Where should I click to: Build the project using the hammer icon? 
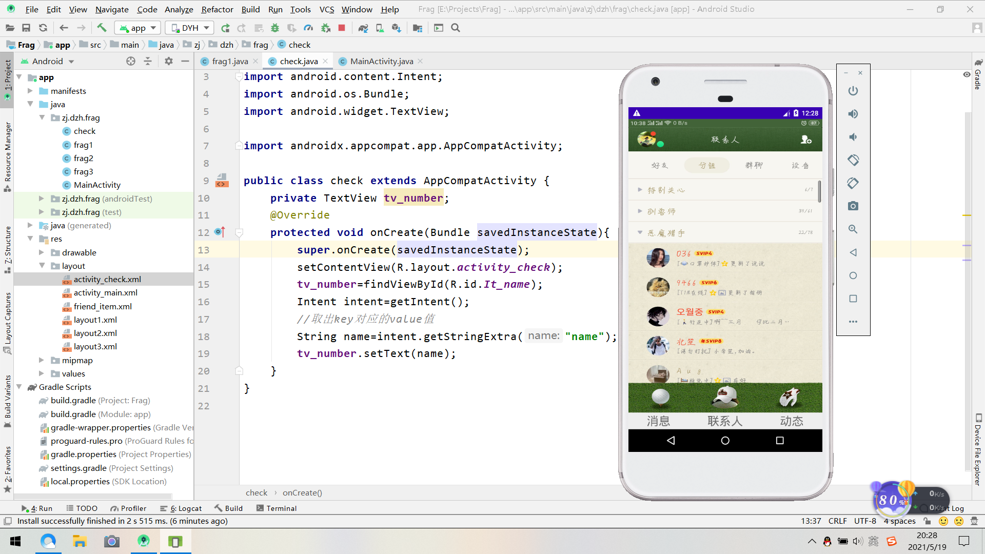point(102,28)
